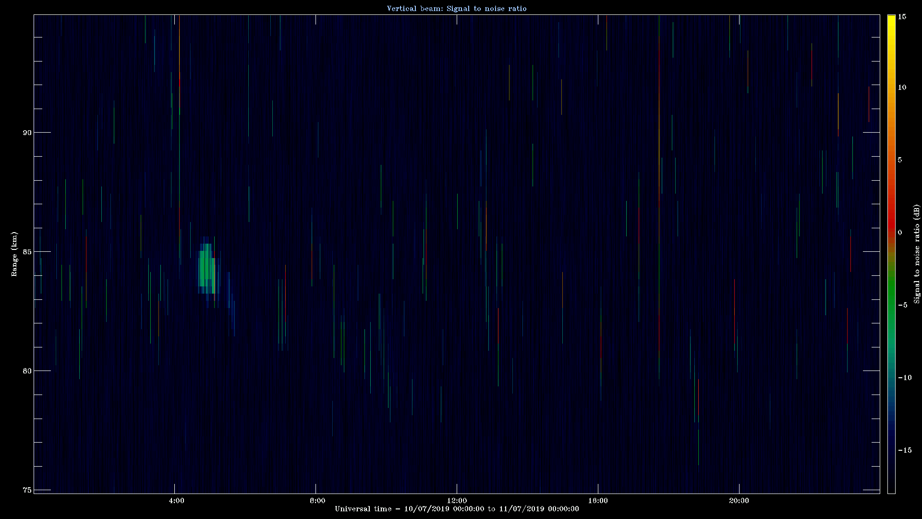Click the colorbar value 15 label
The image size is (922, 519).
(902, 17)
